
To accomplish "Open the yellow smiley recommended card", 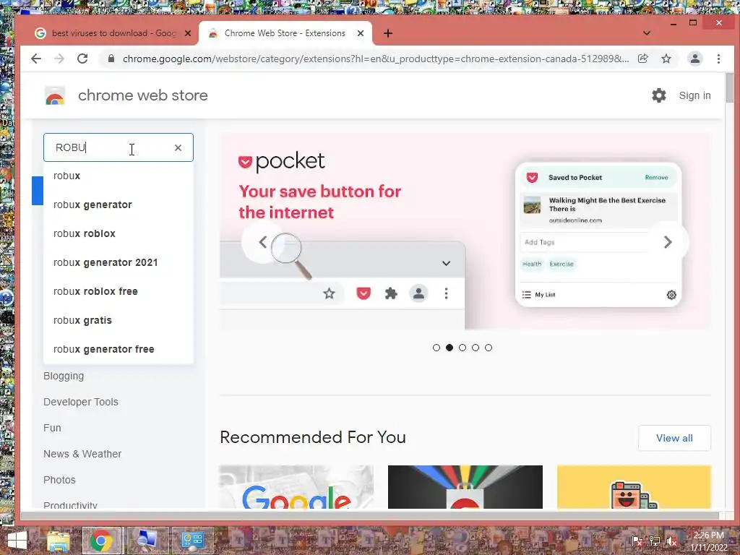I will (634, 487).
